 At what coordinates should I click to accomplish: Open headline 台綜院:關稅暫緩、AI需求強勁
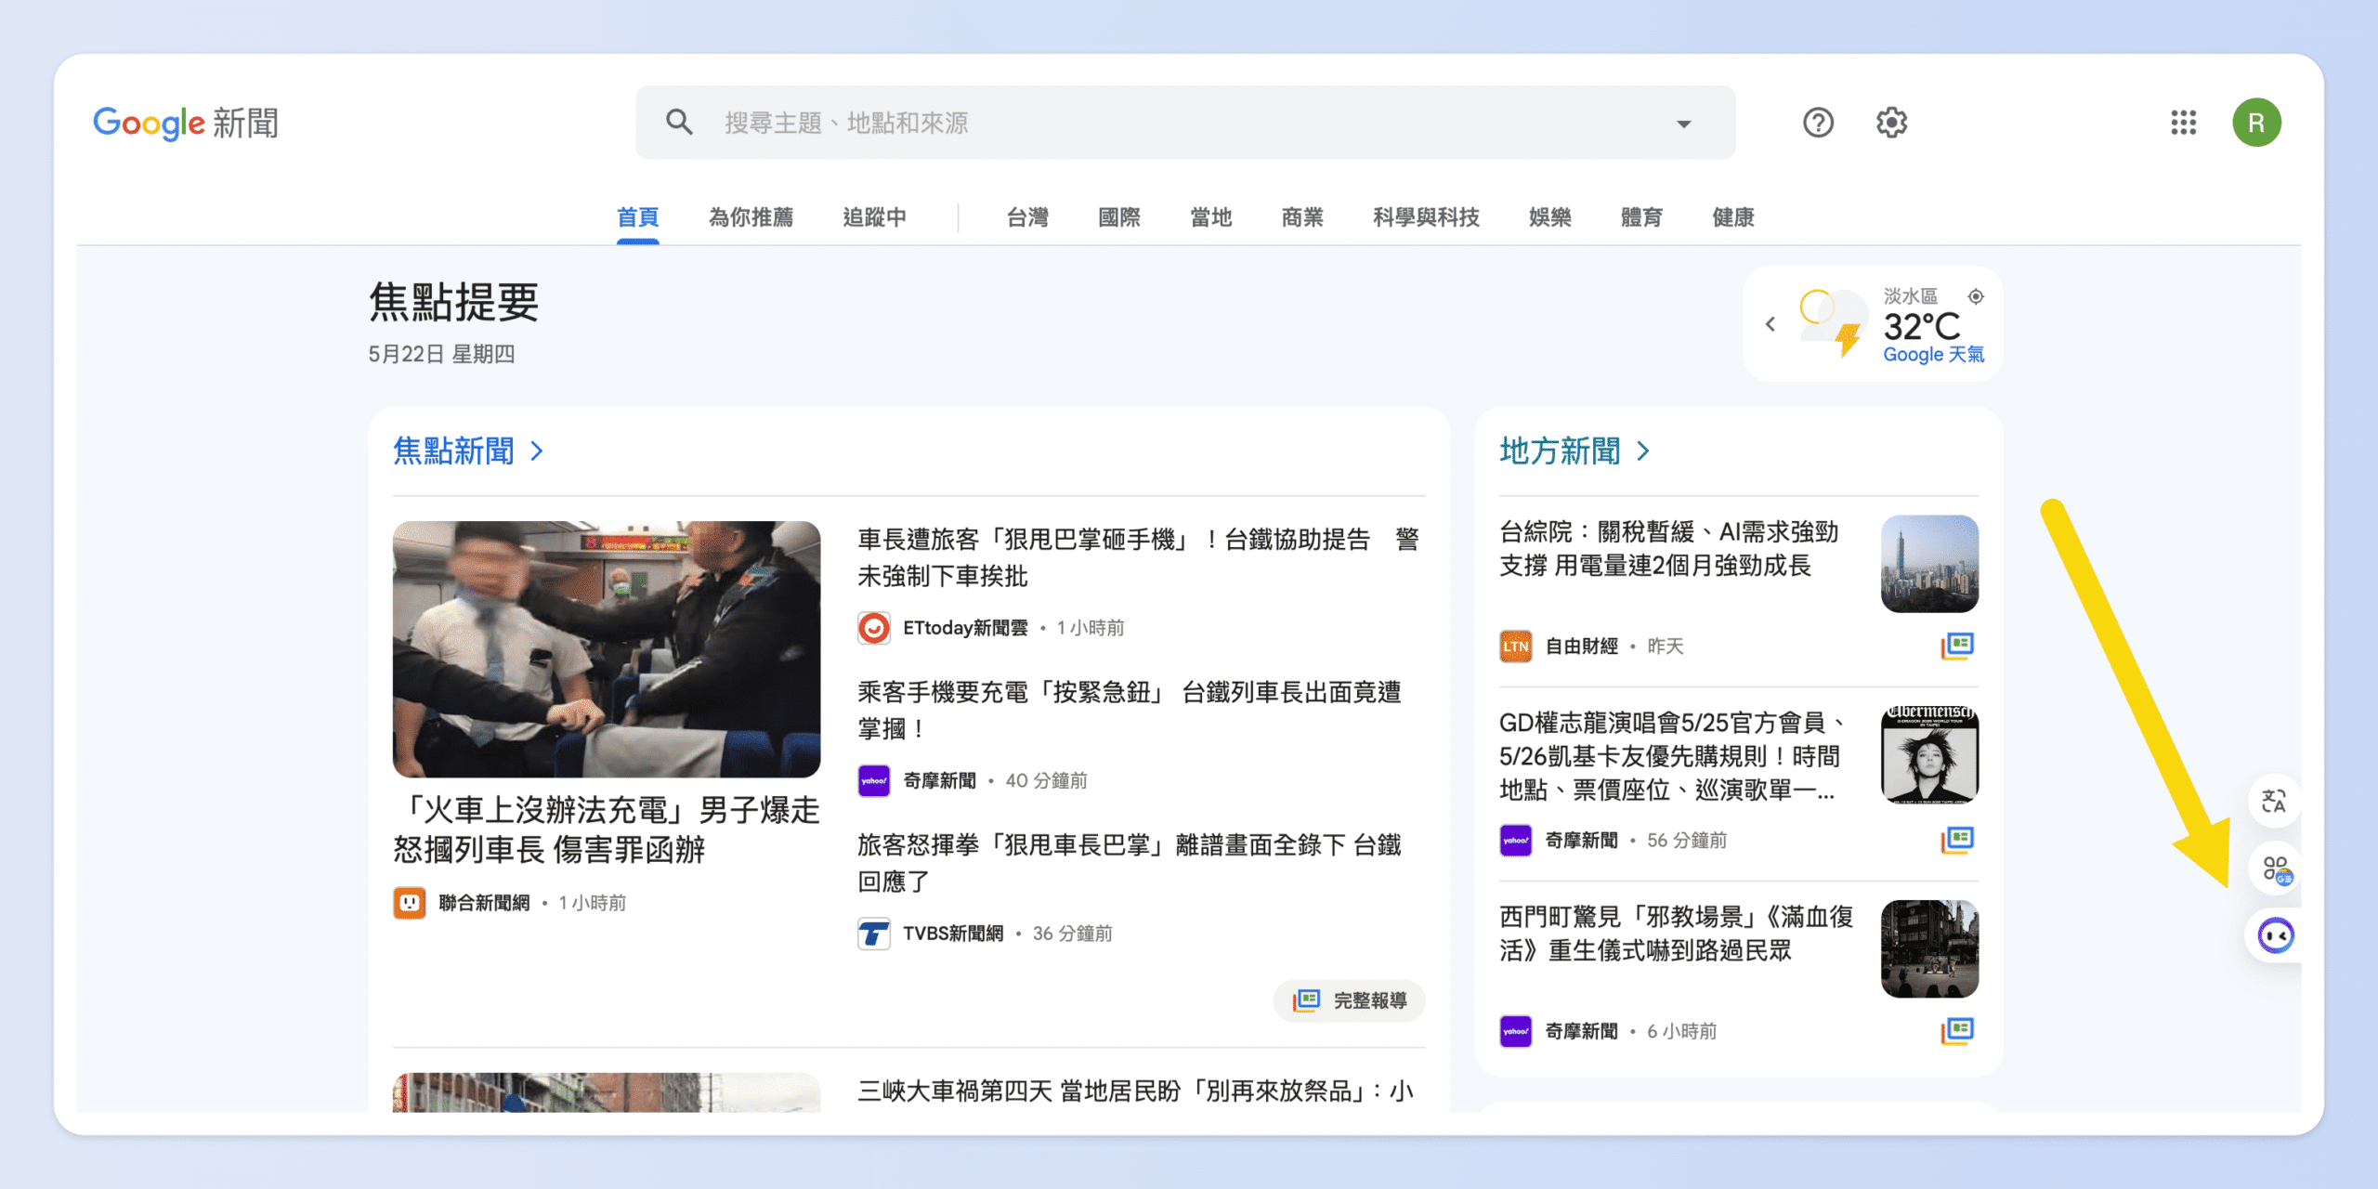tap(1668, 549)
